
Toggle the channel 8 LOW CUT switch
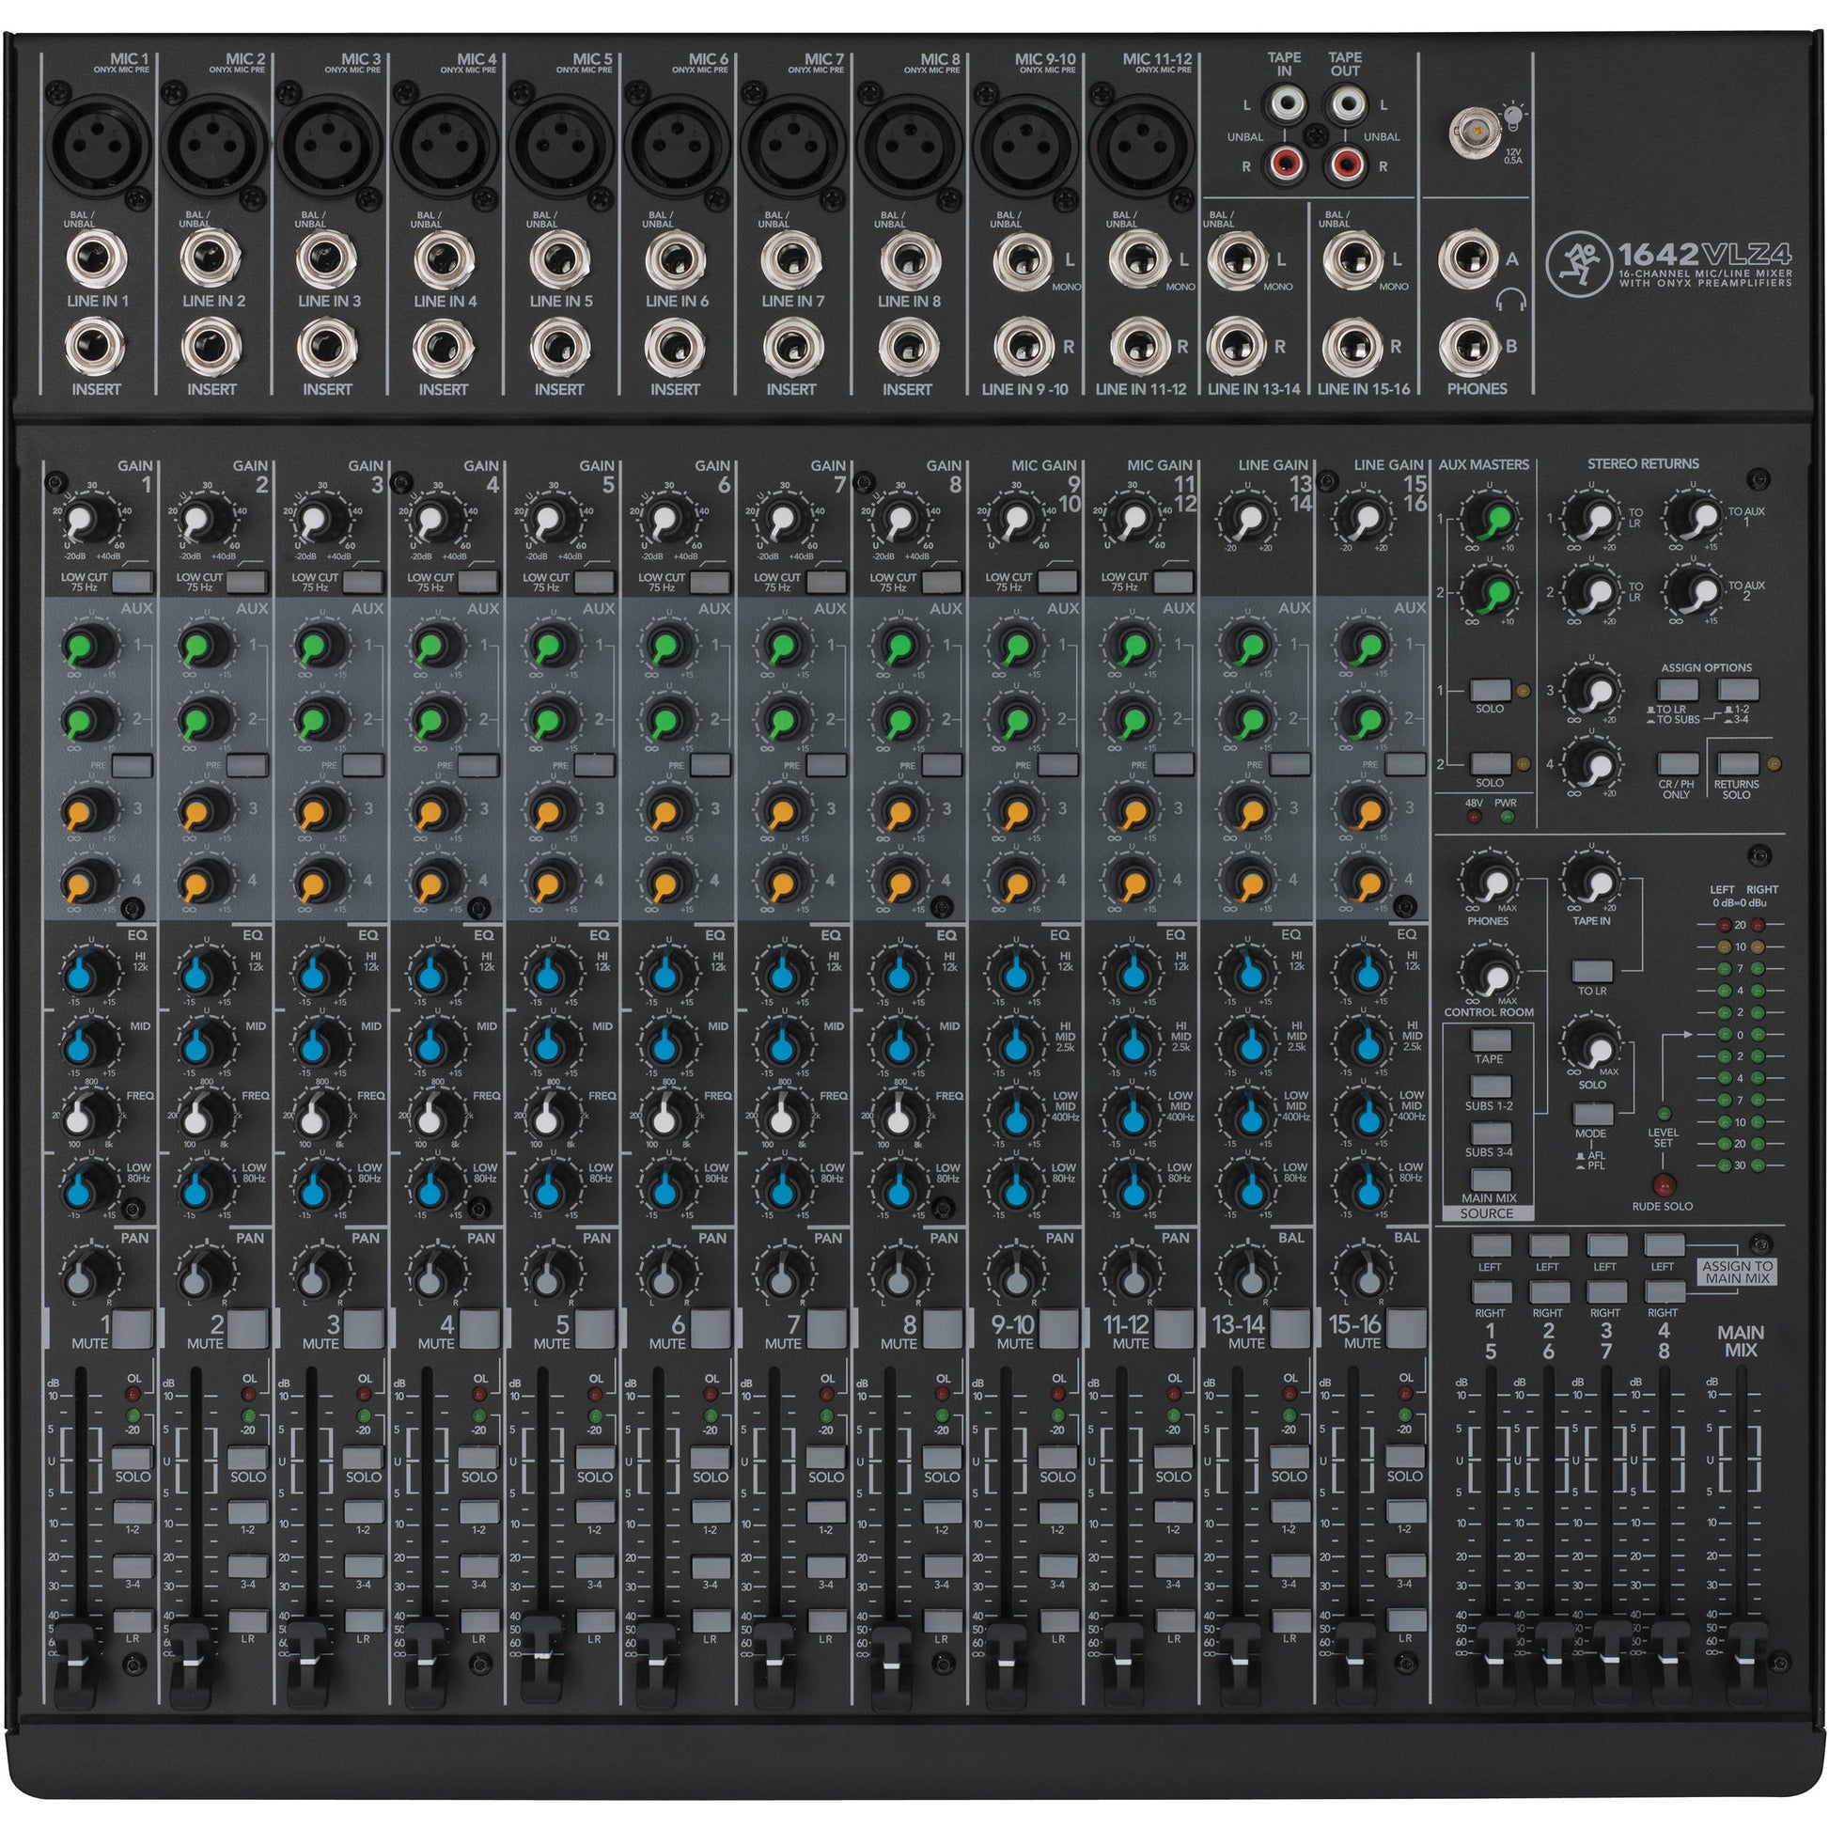coord(942,581)
